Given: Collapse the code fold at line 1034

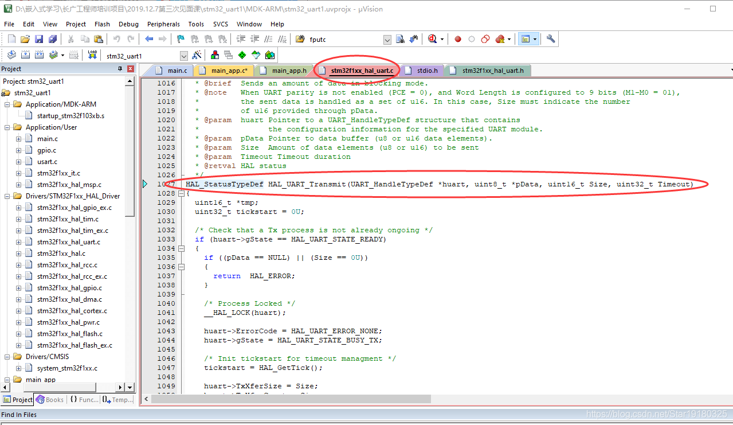Looking at the screenshot, I should click(x=182, y=248).
